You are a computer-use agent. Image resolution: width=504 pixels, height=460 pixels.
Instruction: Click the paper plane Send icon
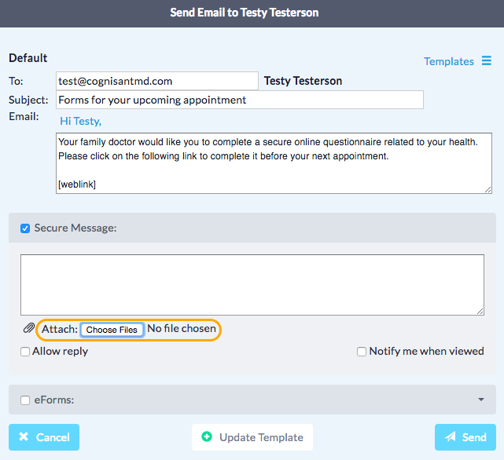click(x=451, y=437)
